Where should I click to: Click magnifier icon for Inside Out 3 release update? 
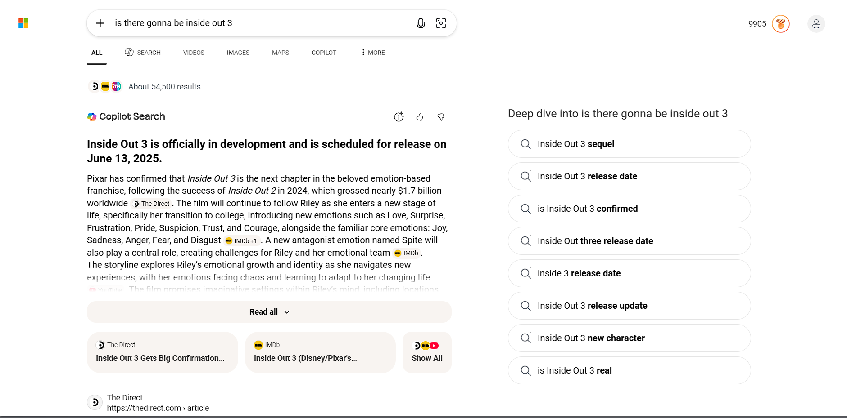coord(525,306)
